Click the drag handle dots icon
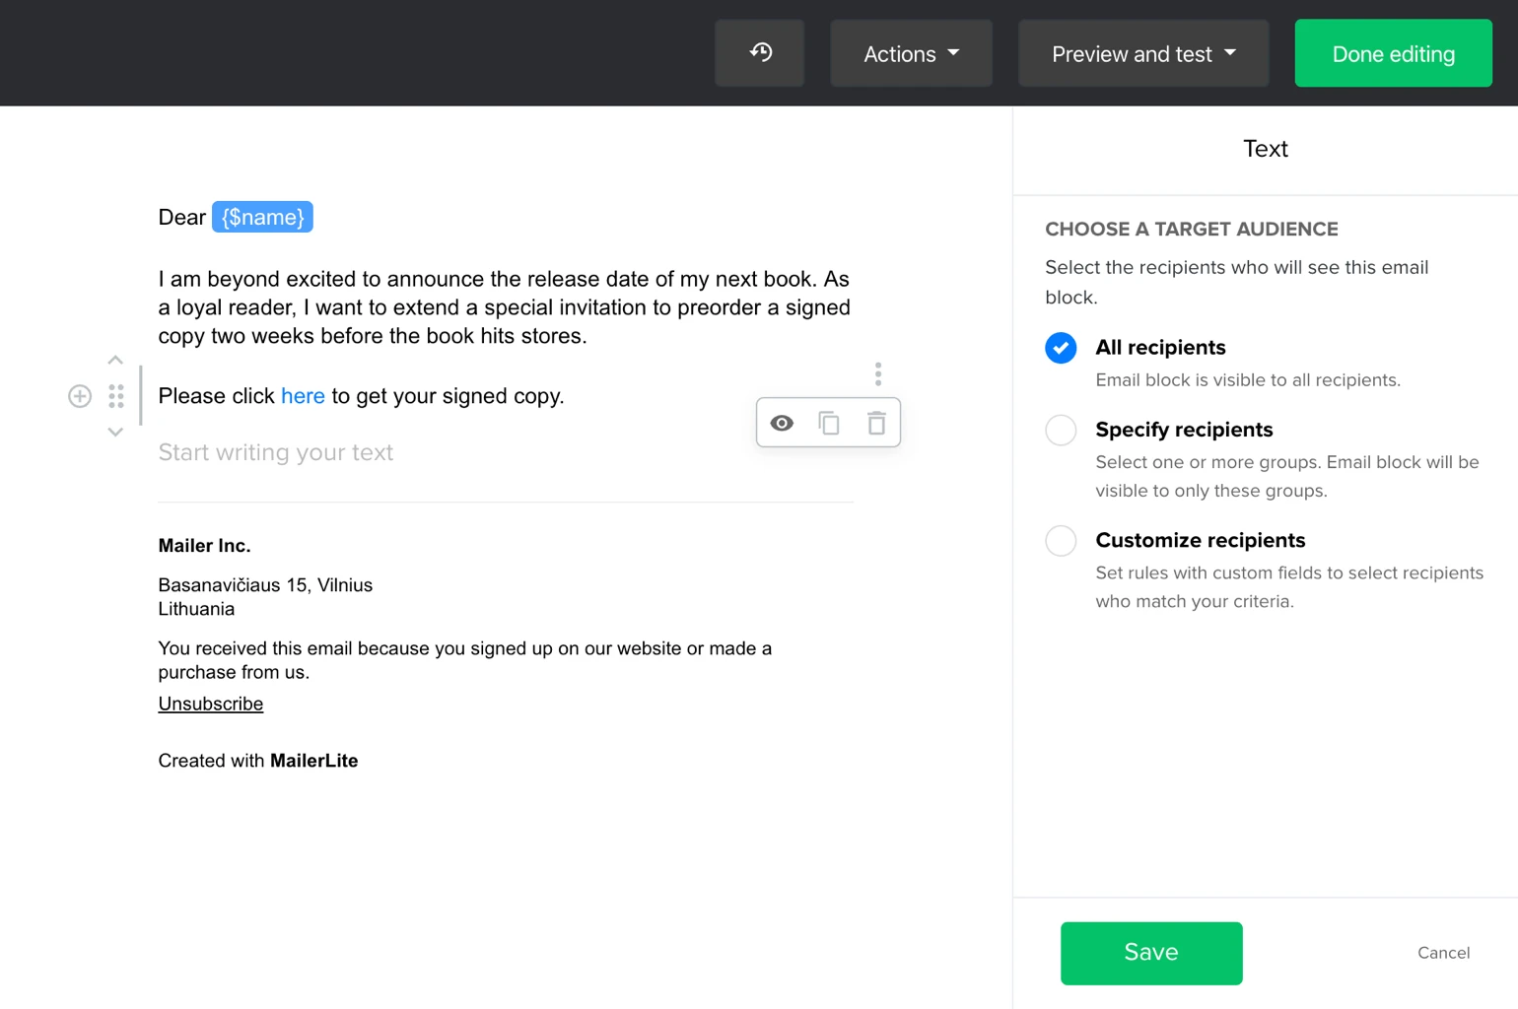This screenshot has height=1009, width=1518. [116, 396]
